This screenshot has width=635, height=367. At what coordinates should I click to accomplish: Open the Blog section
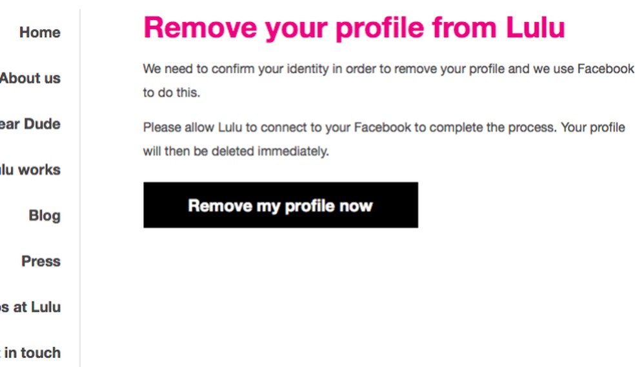(45, 215)
